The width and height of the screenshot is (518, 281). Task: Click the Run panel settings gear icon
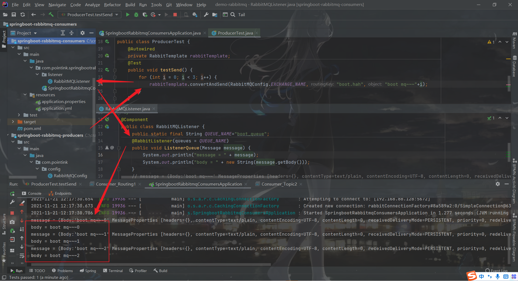498,184
